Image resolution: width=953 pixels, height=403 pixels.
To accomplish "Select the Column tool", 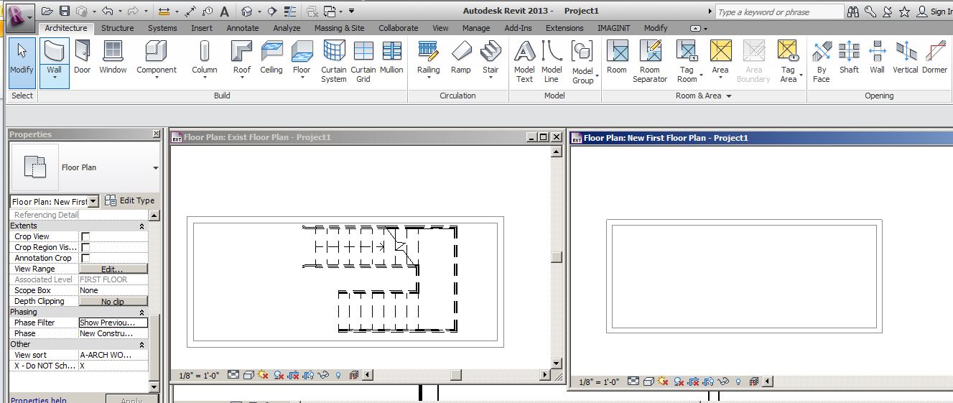I will point(205,57).
